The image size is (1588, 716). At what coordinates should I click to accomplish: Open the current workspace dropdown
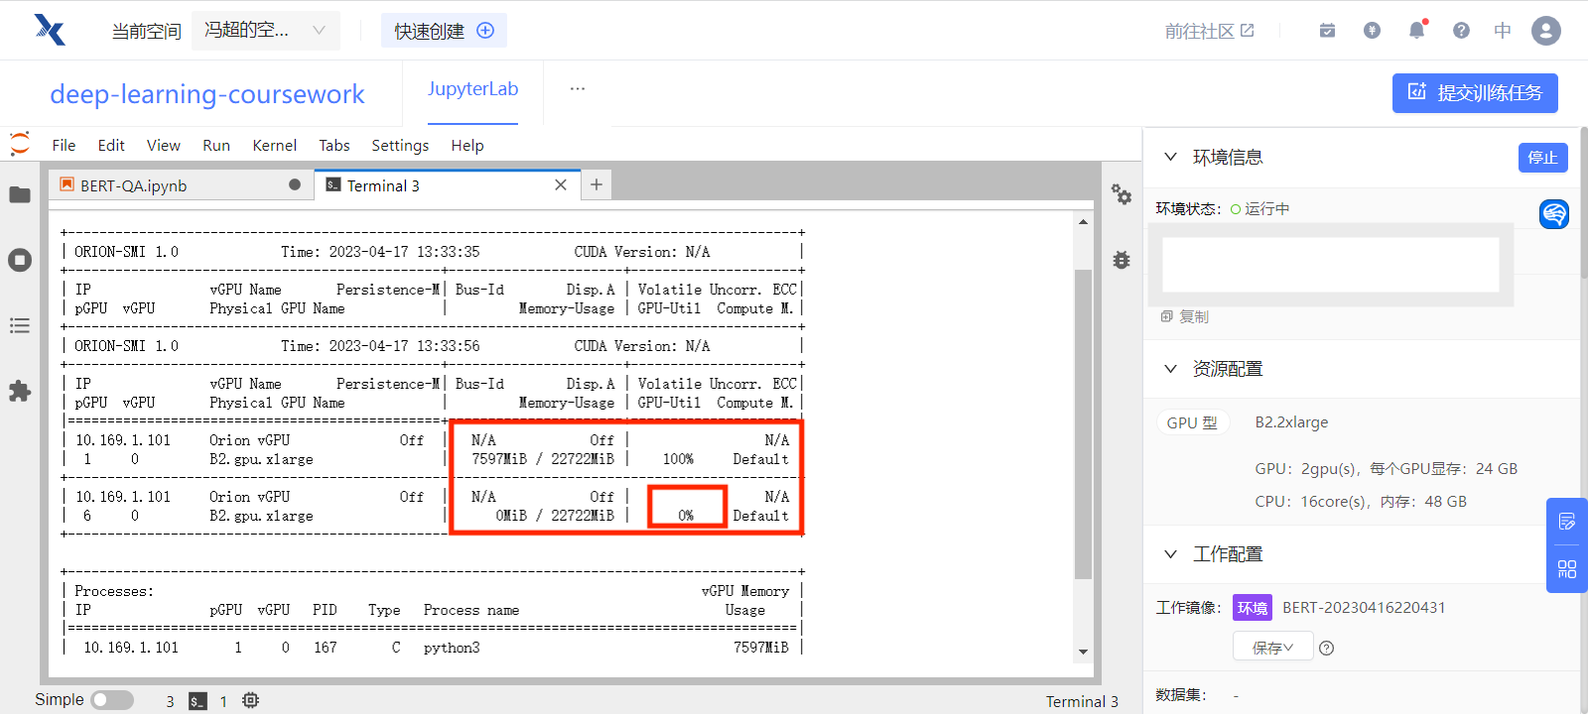(265, 31)
